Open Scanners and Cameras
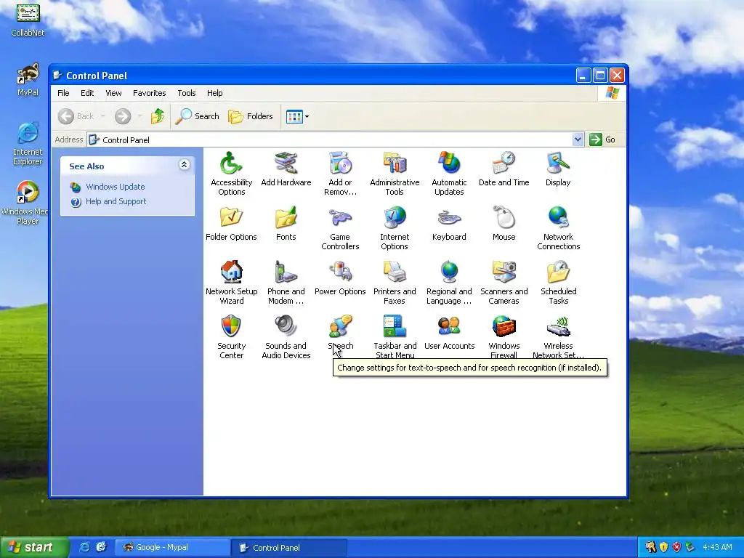 pos(504,283)
